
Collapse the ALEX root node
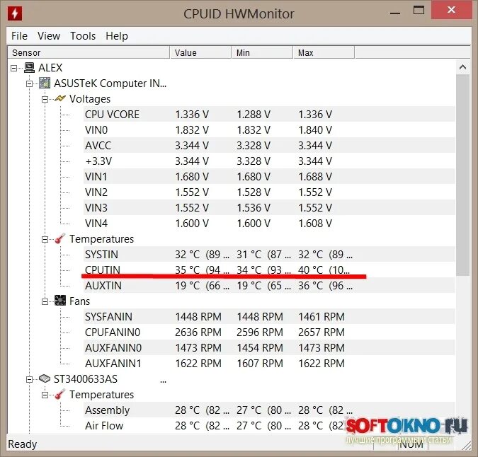(13, 68)
